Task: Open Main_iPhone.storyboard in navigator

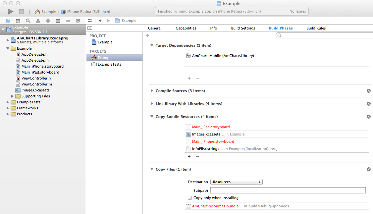Action: click(x=42, y=66)
